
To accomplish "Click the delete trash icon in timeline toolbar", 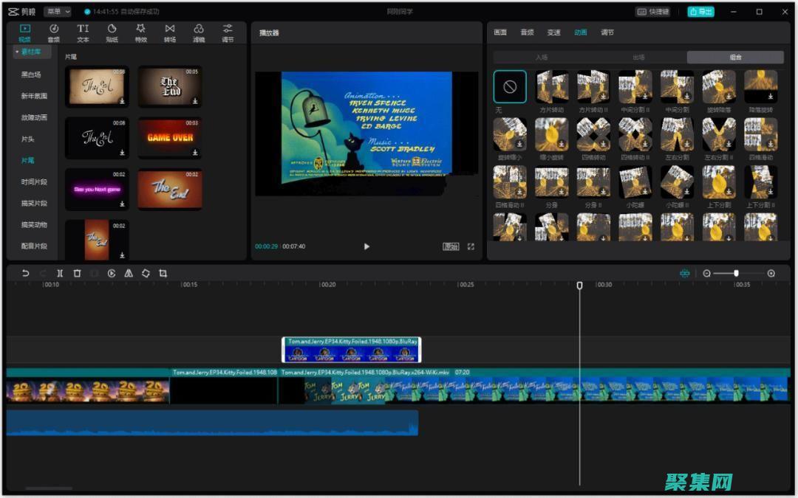I will pyautogui.click(x=77, y=273).
